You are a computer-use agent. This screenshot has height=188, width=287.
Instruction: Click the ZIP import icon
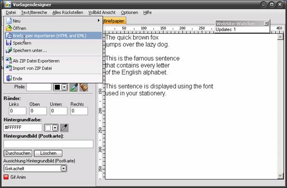(x=9, y=68)
